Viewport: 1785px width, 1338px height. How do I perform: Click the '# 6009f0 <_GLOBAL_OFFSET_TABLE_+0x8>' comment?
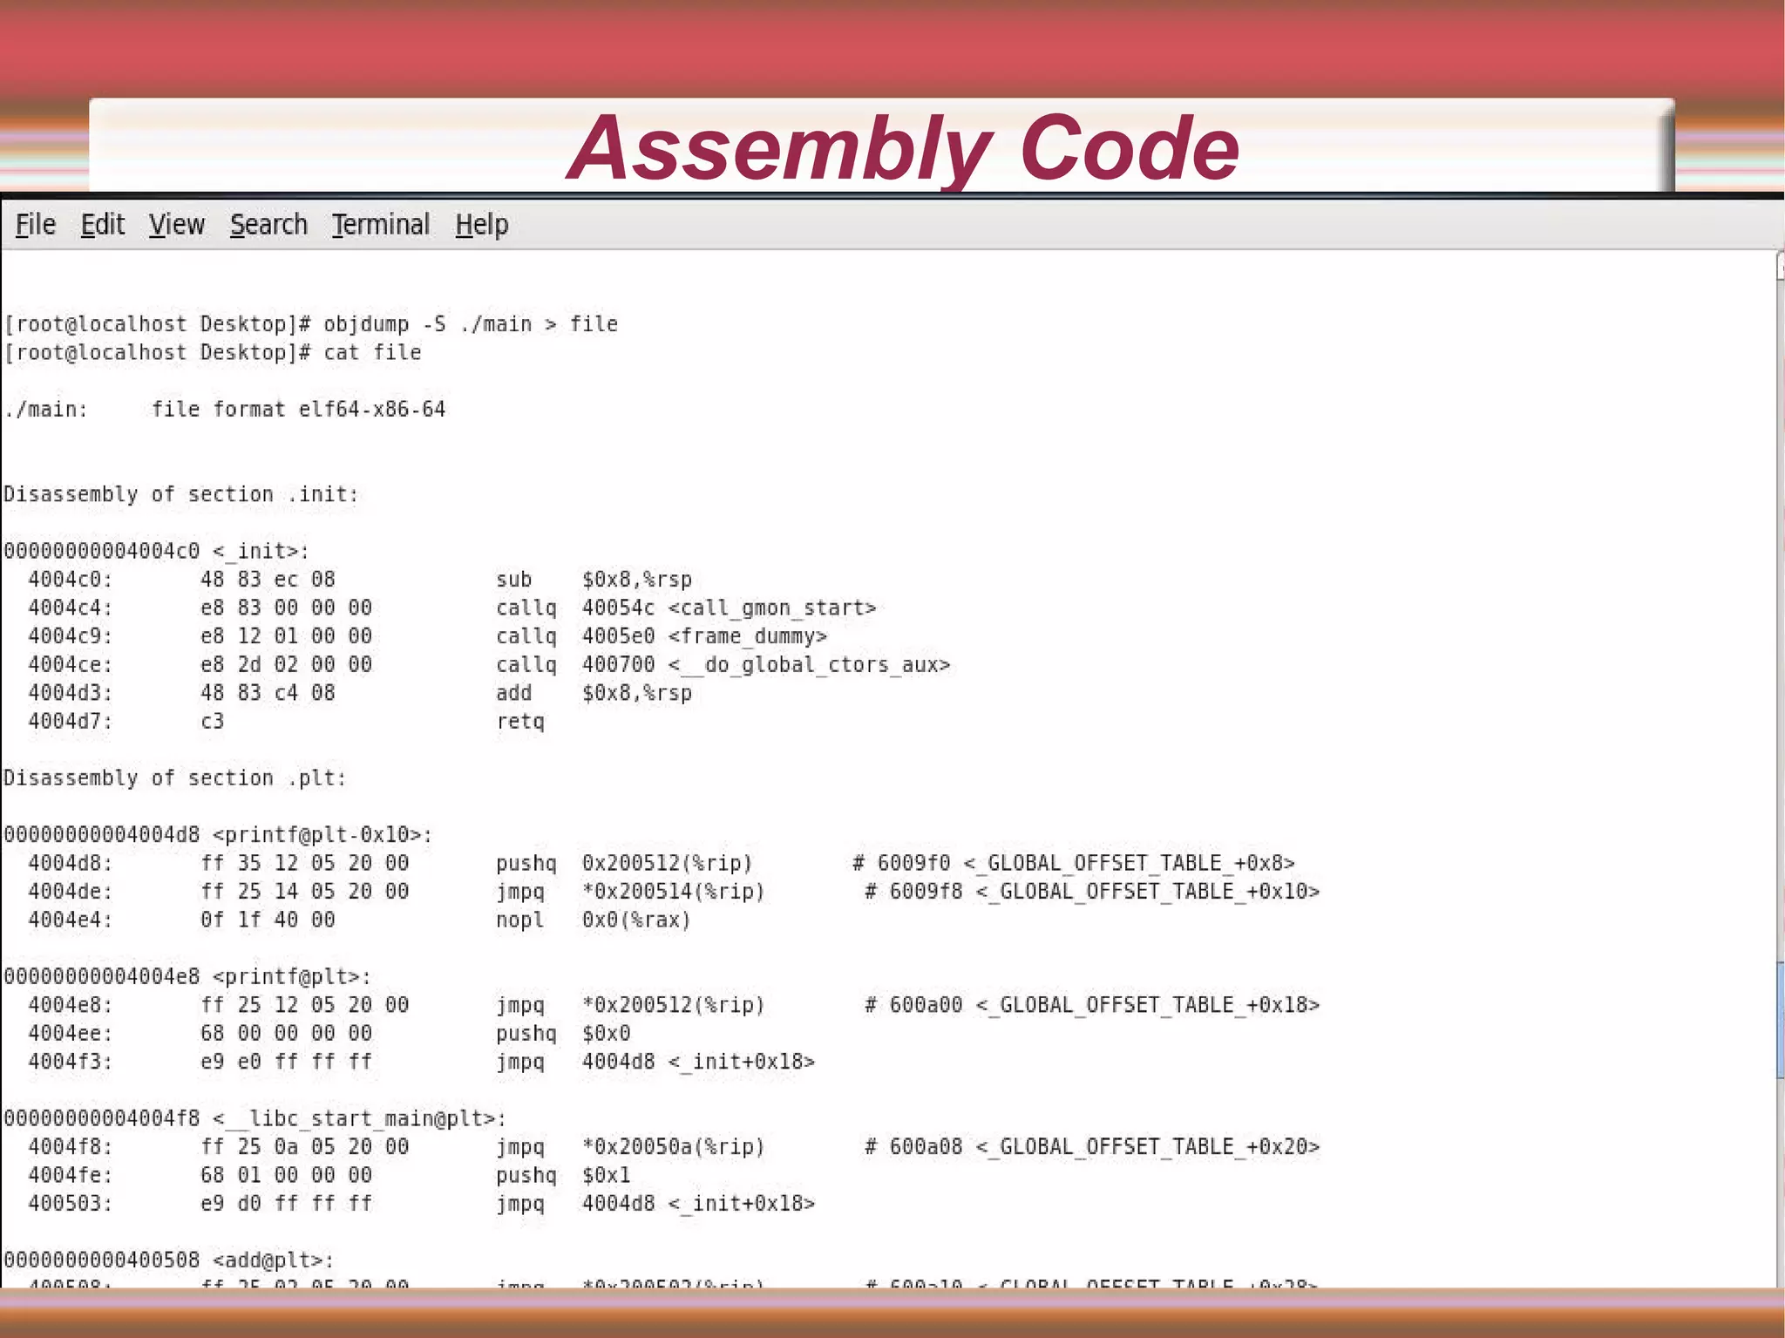tap(1074, 863)
